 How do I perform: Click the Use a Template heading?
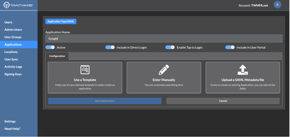tap(85, 80)
